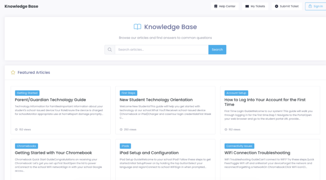This screenshot has height=180, width=326.
Task: Click the Submit Ticket plus icon
Action: pos(276,6)
